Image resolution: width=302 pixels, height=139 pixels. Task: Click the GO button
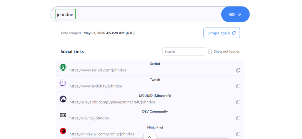(x=235, y=14)
